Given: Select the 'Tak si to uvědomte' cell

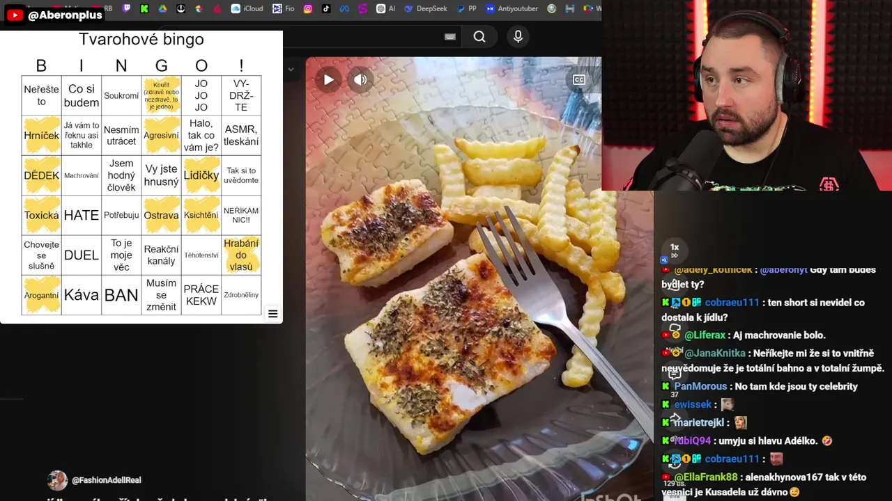Looking at the screenshot, I should point(241,175).
